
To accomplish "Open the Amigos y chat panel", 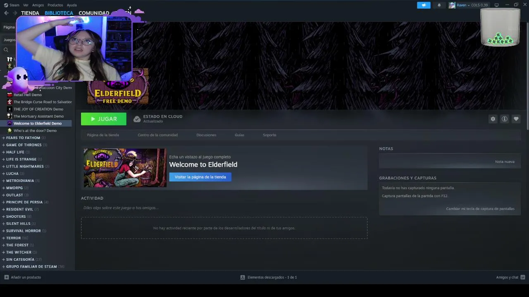I will tap(510, 277).
